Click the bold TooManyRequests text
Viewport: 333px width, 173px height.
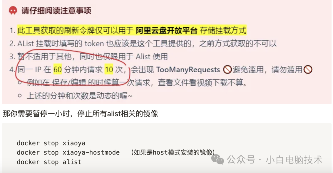pyautogui.click(x=188, y=70)
